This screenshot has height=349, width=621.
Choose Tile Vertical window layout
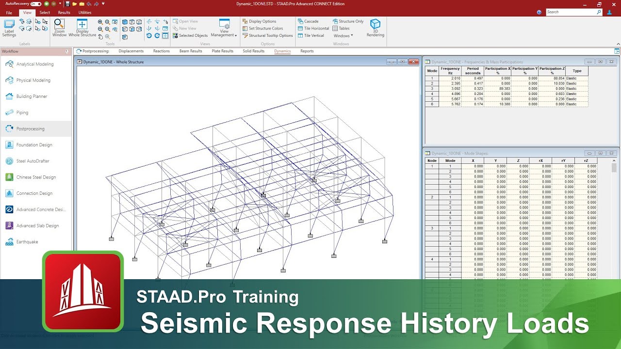point(311,35)
